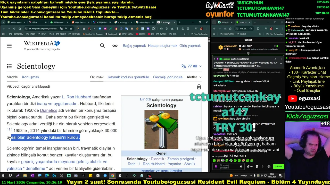Image resolution: width=330 pixels, height=185 pixels.
Task: Open Google Chrome from the taskbar
Action: pyautogui.click(x=112, y=176)
